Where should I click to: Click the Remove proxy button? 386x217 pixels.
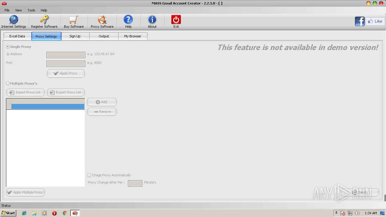pos(102,112)
